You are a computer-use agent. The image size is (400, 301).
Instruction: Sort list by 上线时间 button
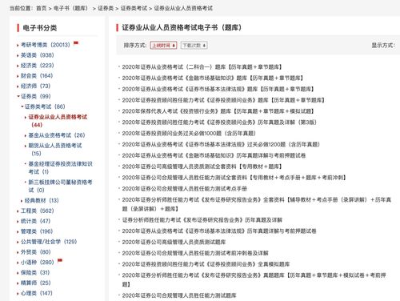click(x=163, y=46)
